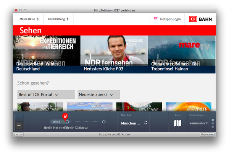Click the 07:59 departure time label
The image size is (229, 155).
click(56, 122)
